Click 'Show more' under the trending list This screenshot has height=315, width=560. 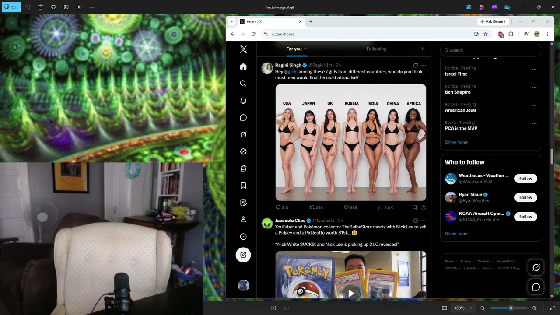coord(456,142)
